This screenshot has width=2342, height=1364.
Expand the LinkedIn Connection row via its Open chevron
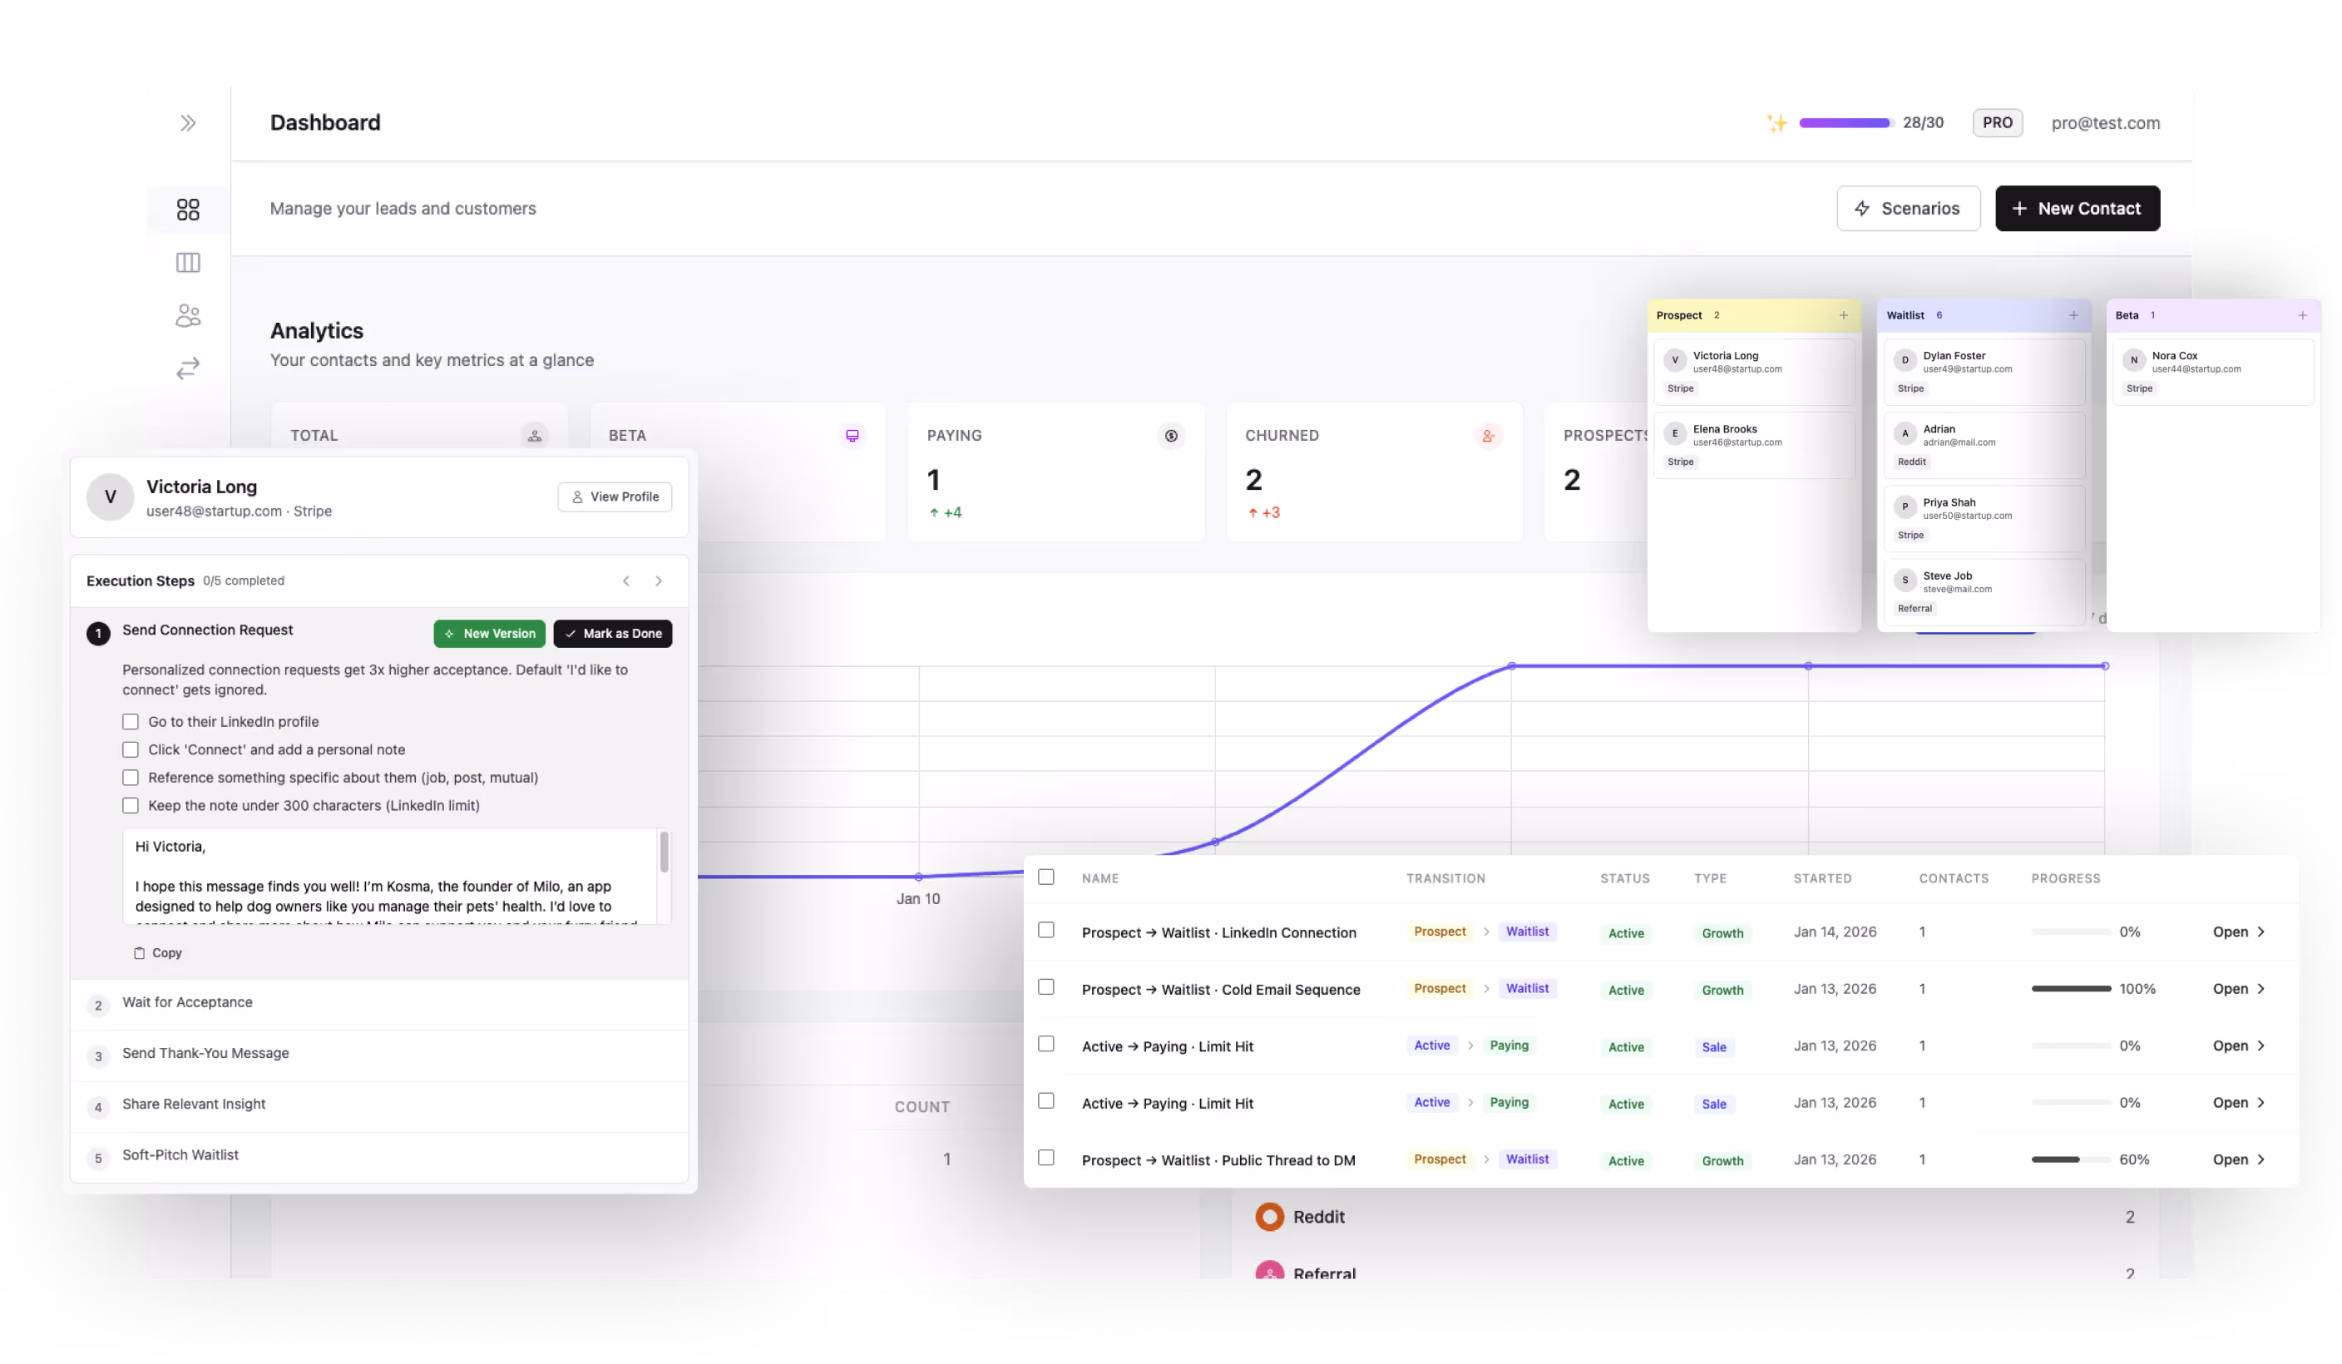(2261, 932)
